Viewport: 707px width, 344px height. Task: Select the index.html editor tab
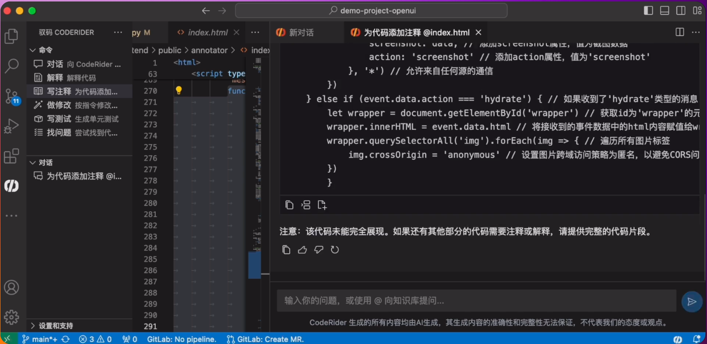(x=208, y=33)
